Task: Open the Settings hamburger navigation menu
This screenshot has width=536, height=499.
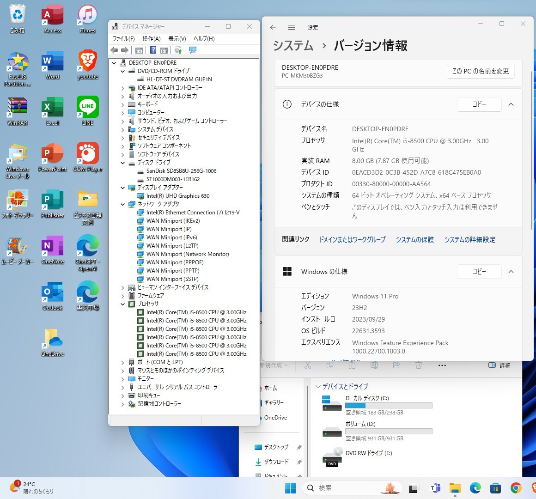Action: [292, 27]
